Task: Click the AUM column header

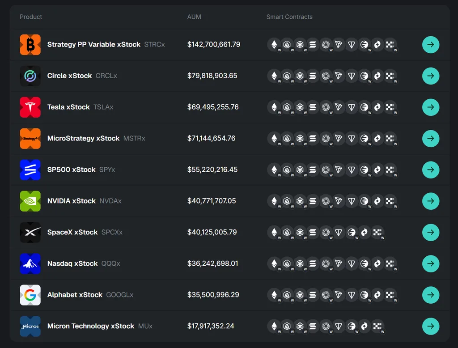Action: 194,17
